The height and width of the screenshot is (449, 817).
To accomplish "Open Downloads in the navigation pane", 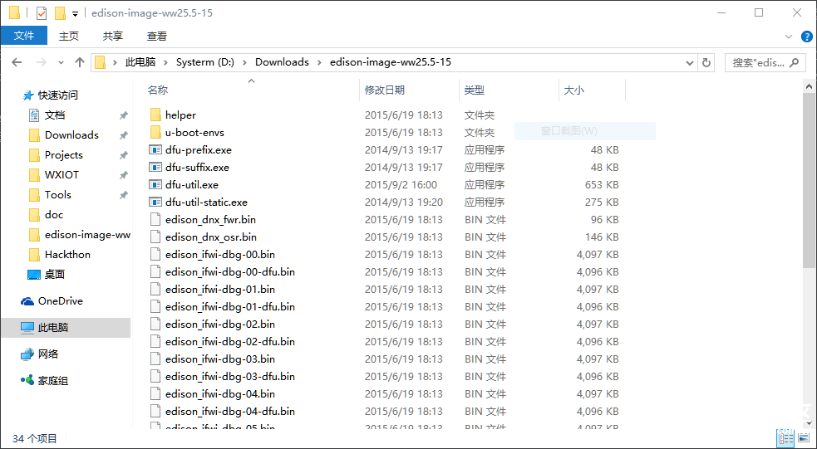I will coord(71,135).
